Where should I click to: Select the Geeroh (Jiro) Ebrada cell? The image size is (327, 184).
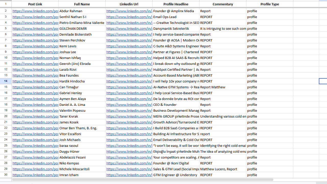point(82,64)
